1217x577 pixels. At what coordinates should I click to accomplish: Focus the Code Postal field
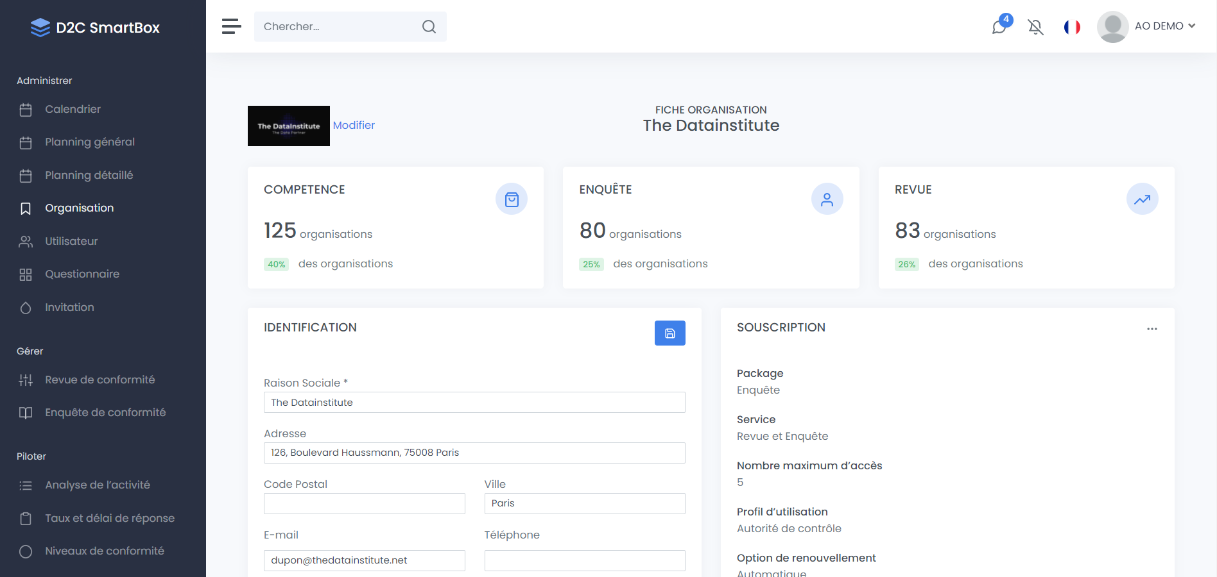coord(364,504)
